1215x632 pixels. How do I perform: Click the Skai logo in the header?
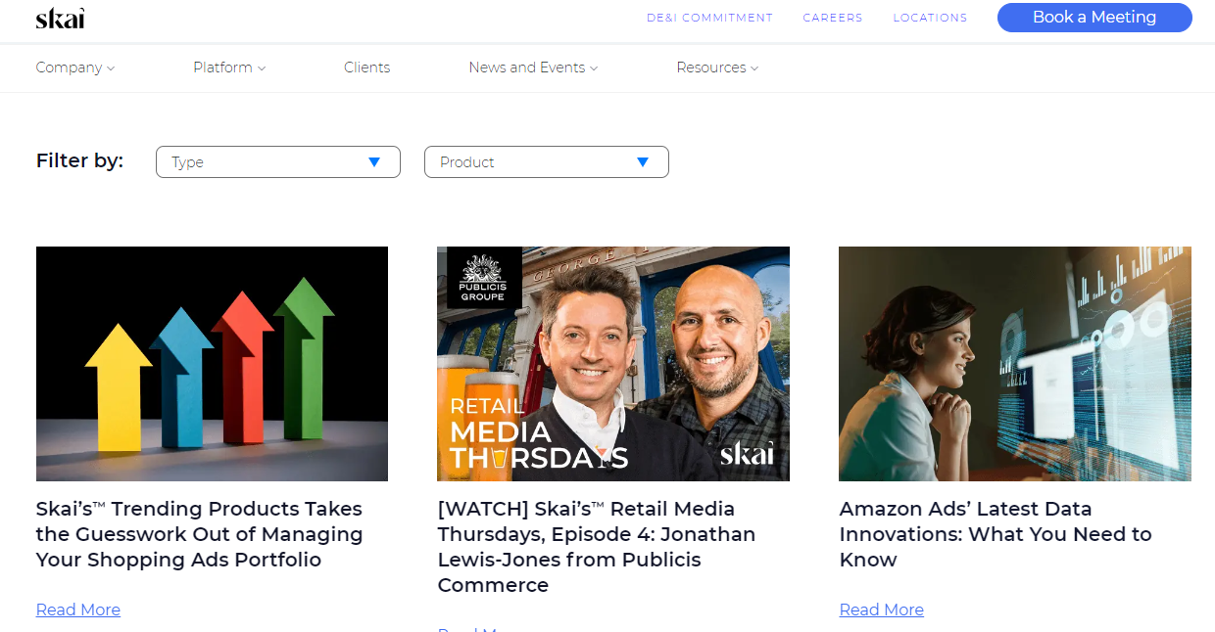click(60, 18)
